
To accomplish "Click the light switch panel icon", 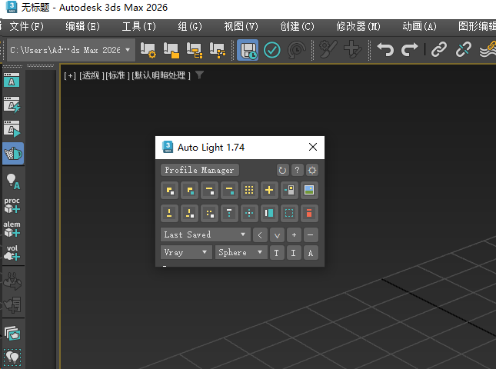I will point(289,191).
